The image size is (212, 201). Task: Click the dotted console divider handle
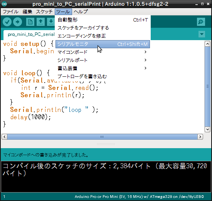pyautogui.click(x=106, y=144)
